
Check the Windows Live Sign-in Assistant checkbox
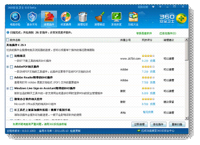(12, 88)
